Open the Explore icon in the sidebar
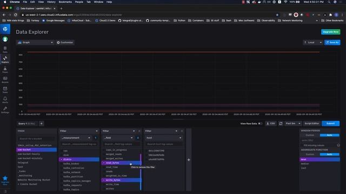 click(5, 59)
